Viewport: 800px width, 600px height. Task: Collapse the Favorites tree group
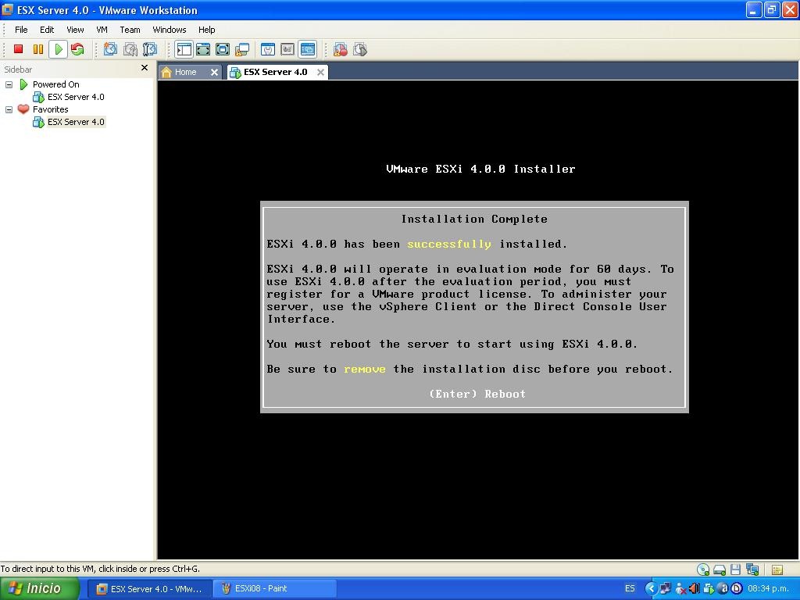(9, 109)
